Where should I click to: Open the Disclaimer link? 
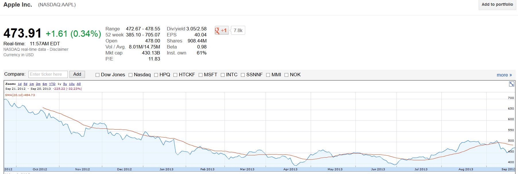coord(59,49)
